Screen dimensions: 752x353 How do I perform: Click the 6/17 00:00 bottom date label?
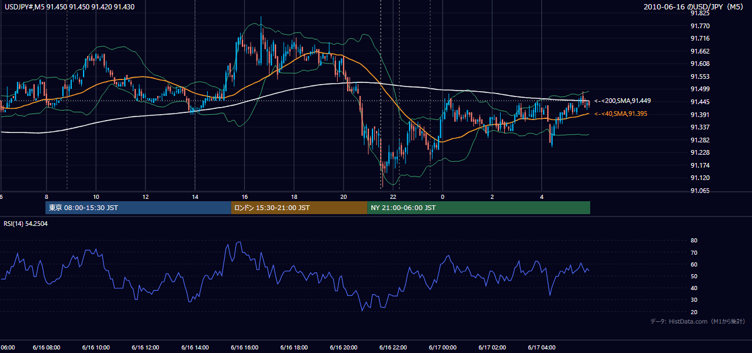click(442, 348)
